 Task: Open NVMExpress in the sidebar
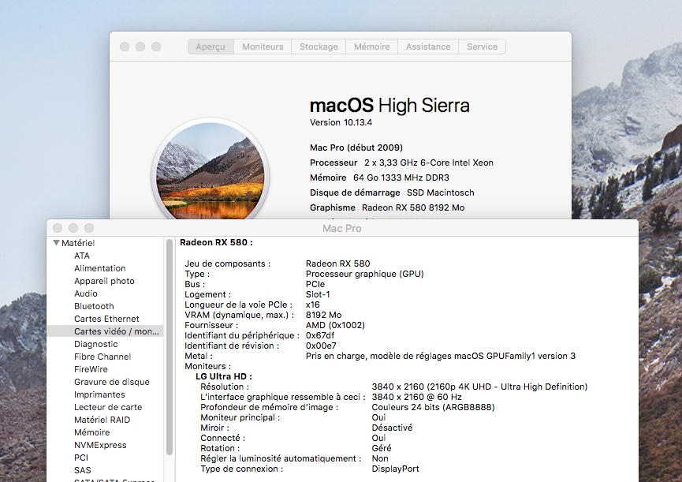pos(100,445)
